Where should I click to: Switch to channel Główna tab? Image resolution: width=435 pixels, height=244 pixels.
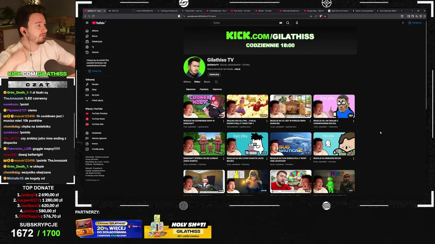tap(187, 82)
